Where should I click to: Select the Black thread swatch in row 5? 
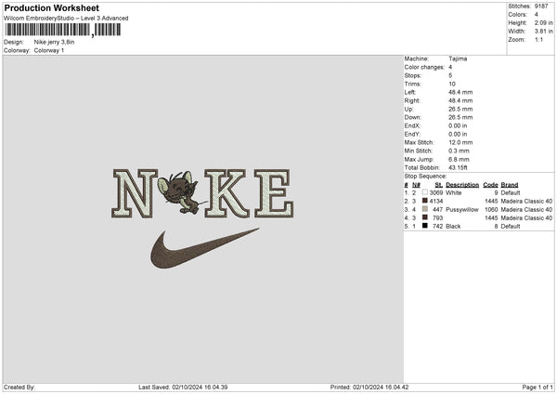(x=425, y=226)
